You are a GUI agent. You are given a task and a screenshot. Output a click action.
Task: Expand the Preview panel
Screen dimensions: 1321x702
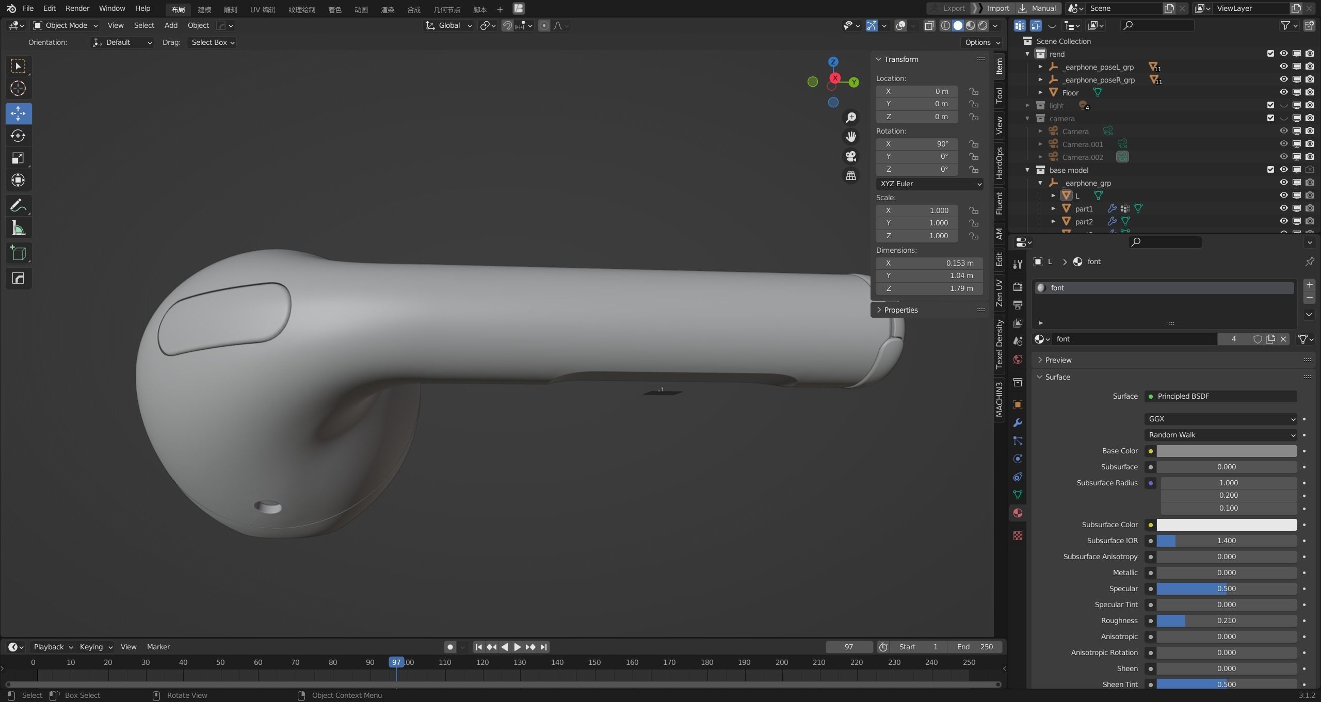click(1058, 360)
